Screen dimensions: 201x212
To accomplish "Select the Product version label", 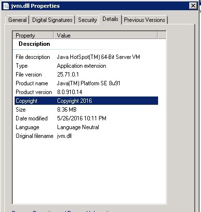I will click(x=34, y=92).
